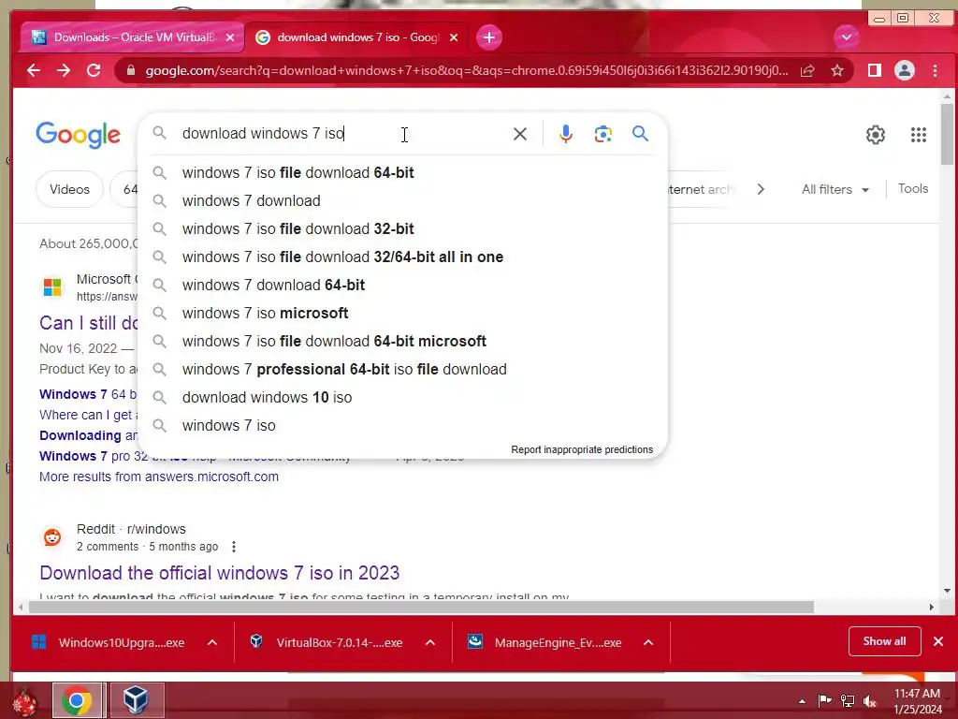Show hidden system tray icons
The width and height of the screenshot is (958, 719).
[x=802, y=701]
